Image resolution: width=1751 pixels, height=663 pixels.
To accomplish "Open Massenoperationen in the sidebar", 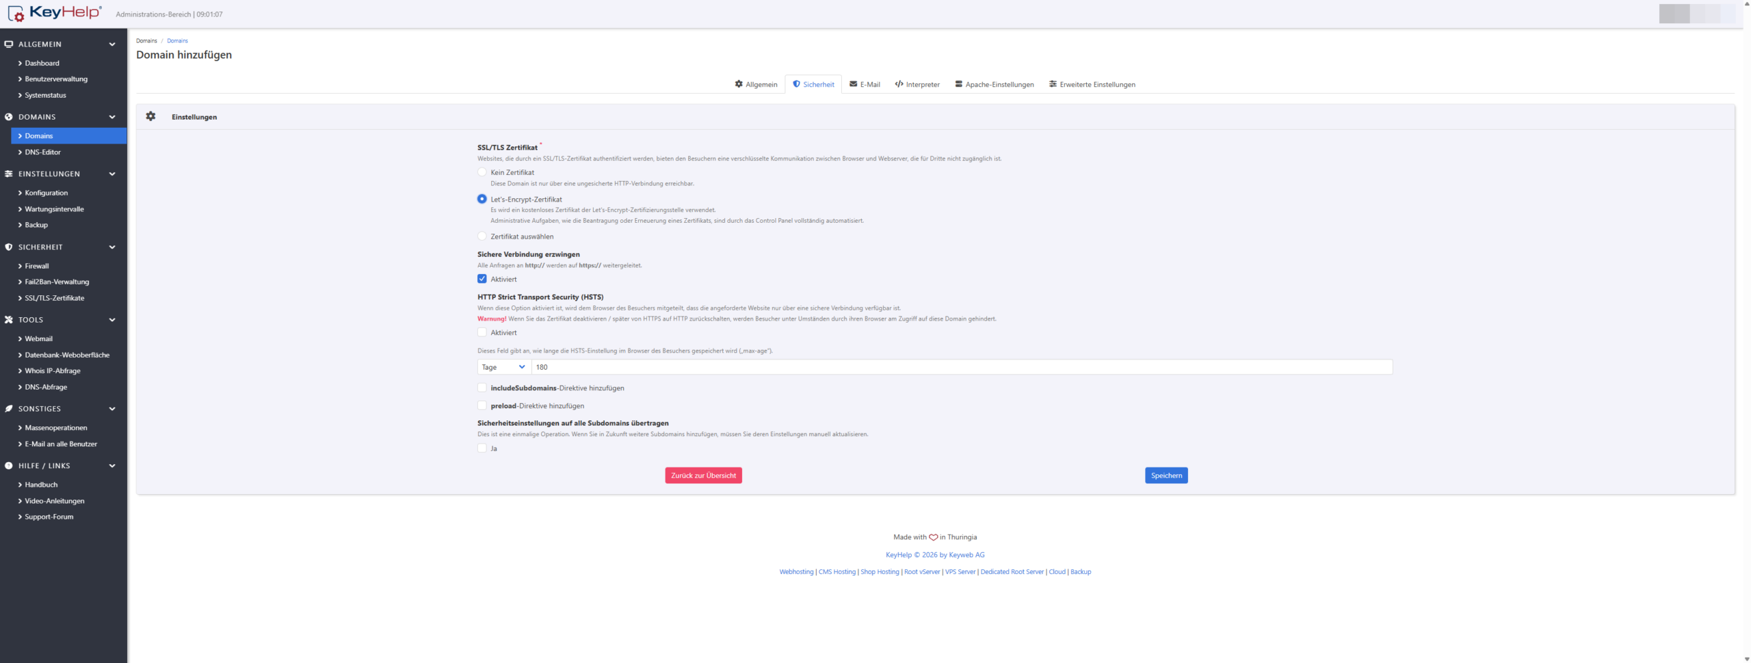I will tap(56, 428).
